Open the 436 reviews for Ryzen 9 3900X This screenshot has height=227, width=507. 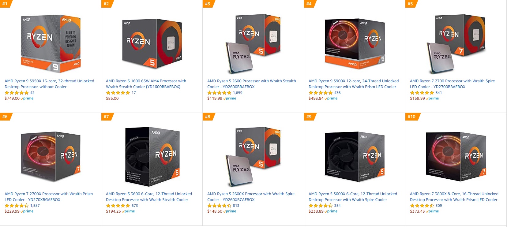click(337, 93)
